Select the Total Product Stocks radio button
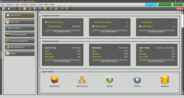The width and height of the screenshot is (184, 98). click(46, 22)
